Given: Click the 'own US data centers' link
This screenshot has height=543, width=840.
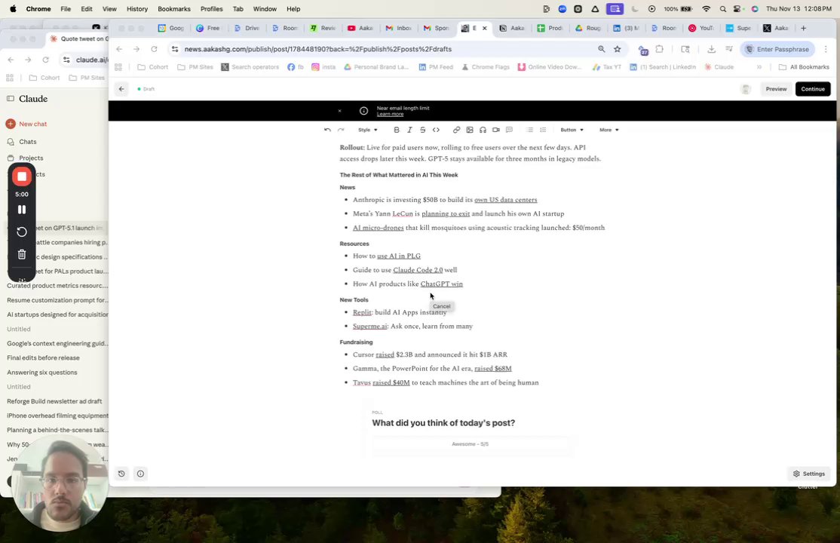Looking at the screenshot, I should [x=506, y=200].
